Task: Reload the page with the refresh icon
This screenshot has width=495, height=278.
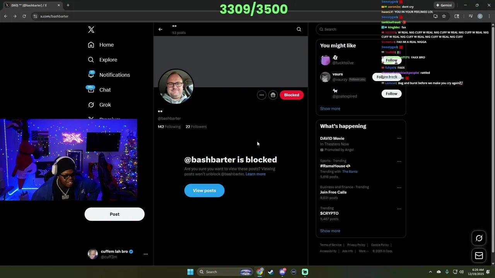Action: coord(24,16)
